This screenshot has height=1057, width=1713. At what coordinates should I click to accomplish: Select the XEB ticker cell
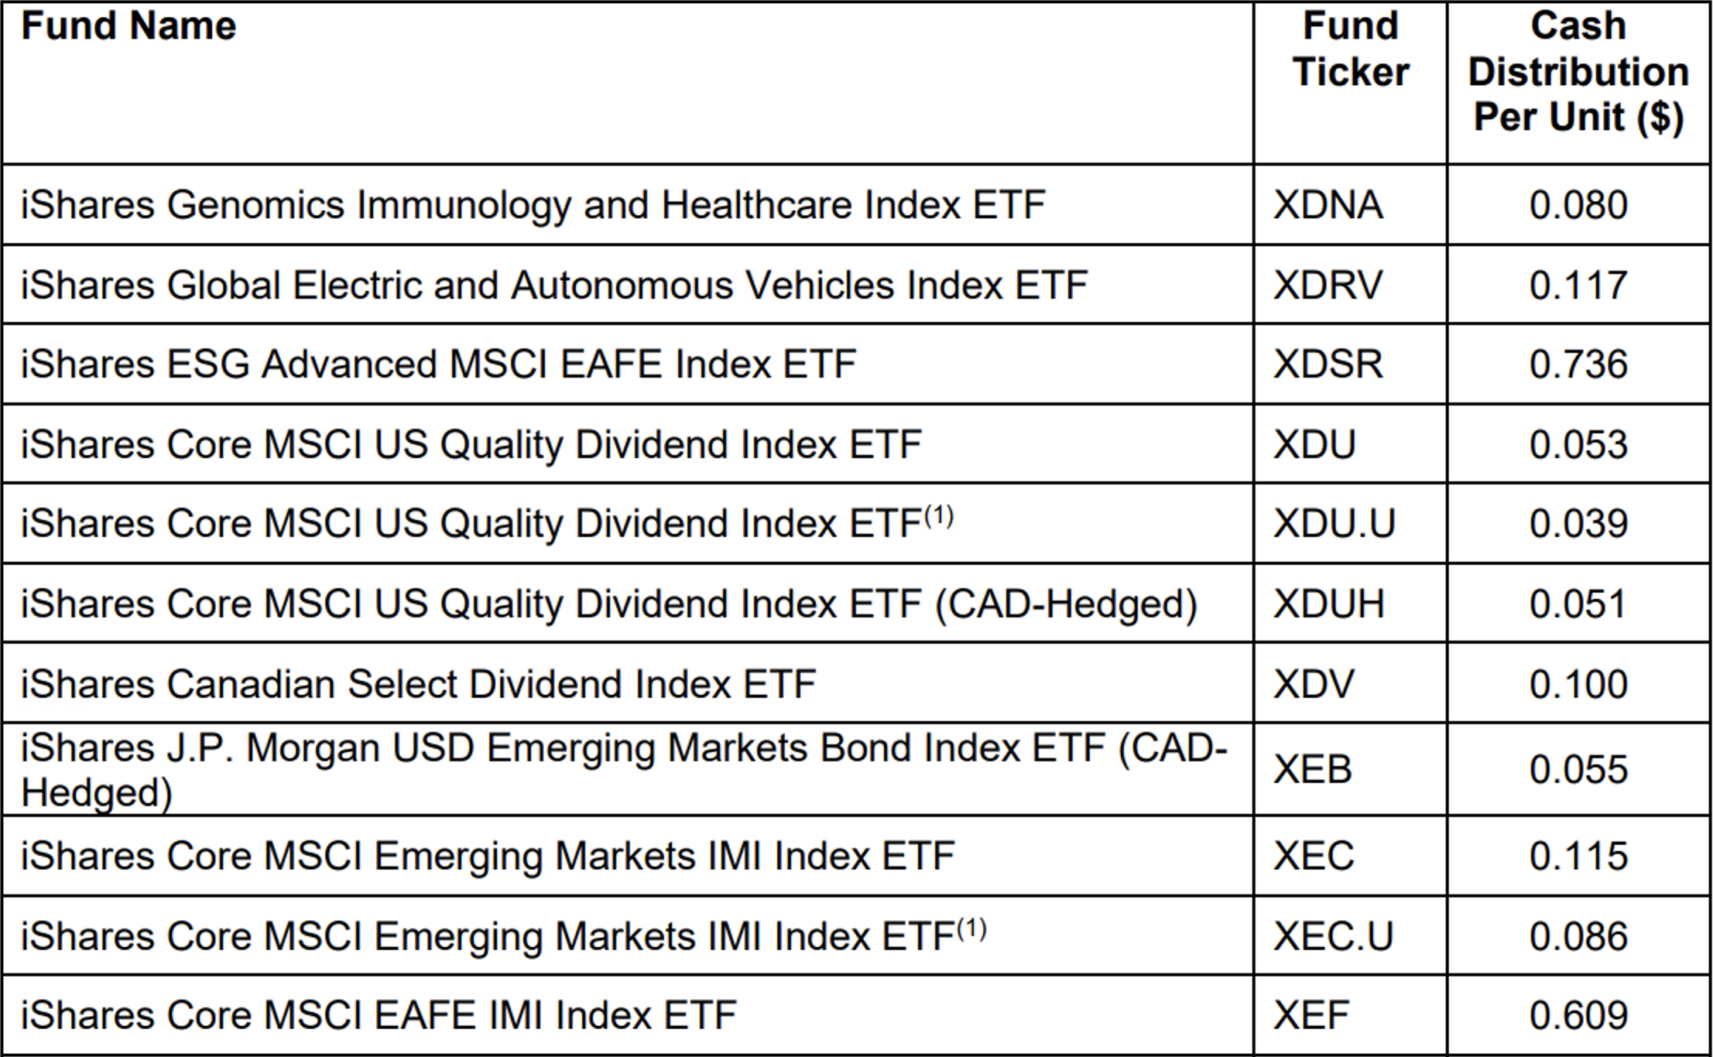pyautogui.click(x=1313, y=769)
